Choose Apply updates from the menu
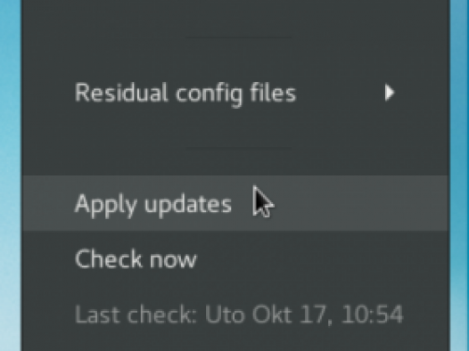The width and height of the screenshot is (469, 351). (x=235, y=203)
